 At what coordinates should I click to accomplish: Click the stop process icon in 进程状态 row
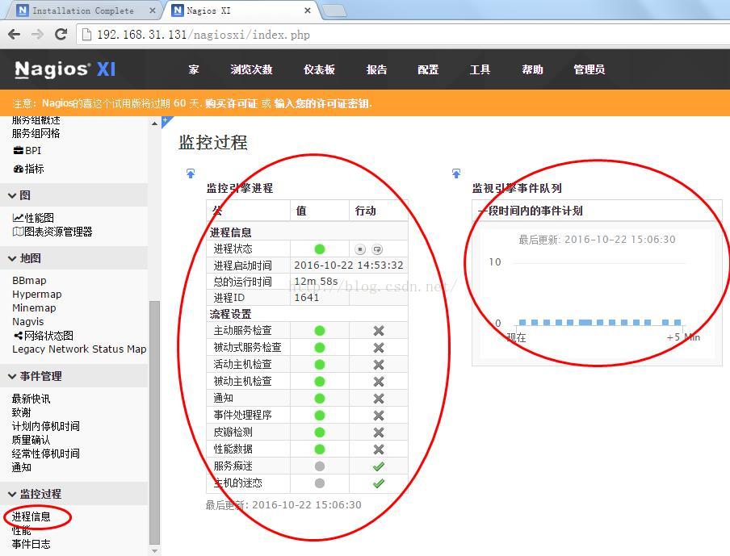pyautogui.click(x=360, y=249)
